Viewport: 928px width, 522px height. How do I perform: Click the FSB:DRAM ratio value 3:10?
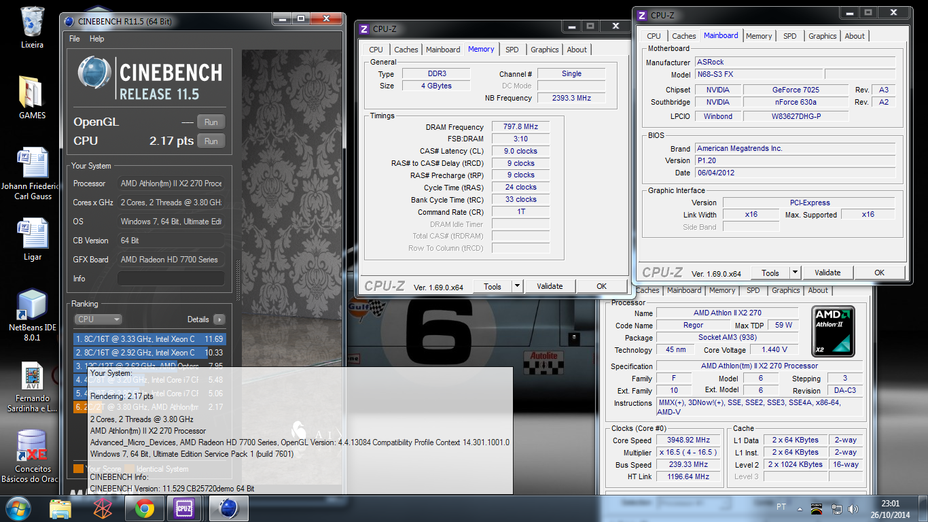[520, 139]
